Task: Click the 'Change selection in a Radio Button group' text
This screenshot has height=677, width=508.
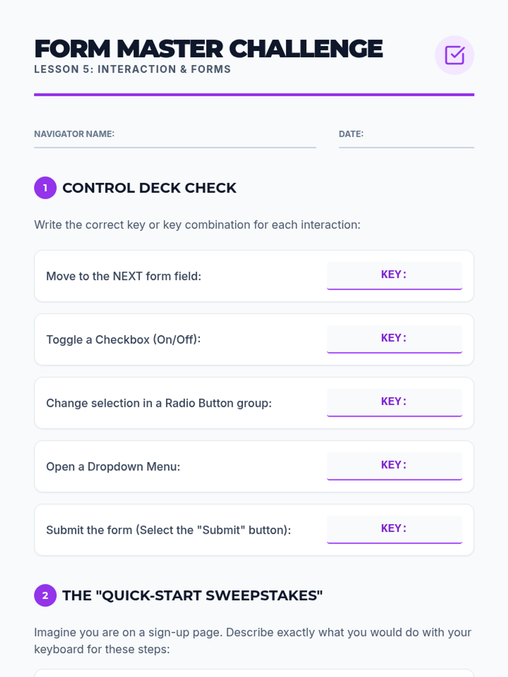Action: (159, 403)
